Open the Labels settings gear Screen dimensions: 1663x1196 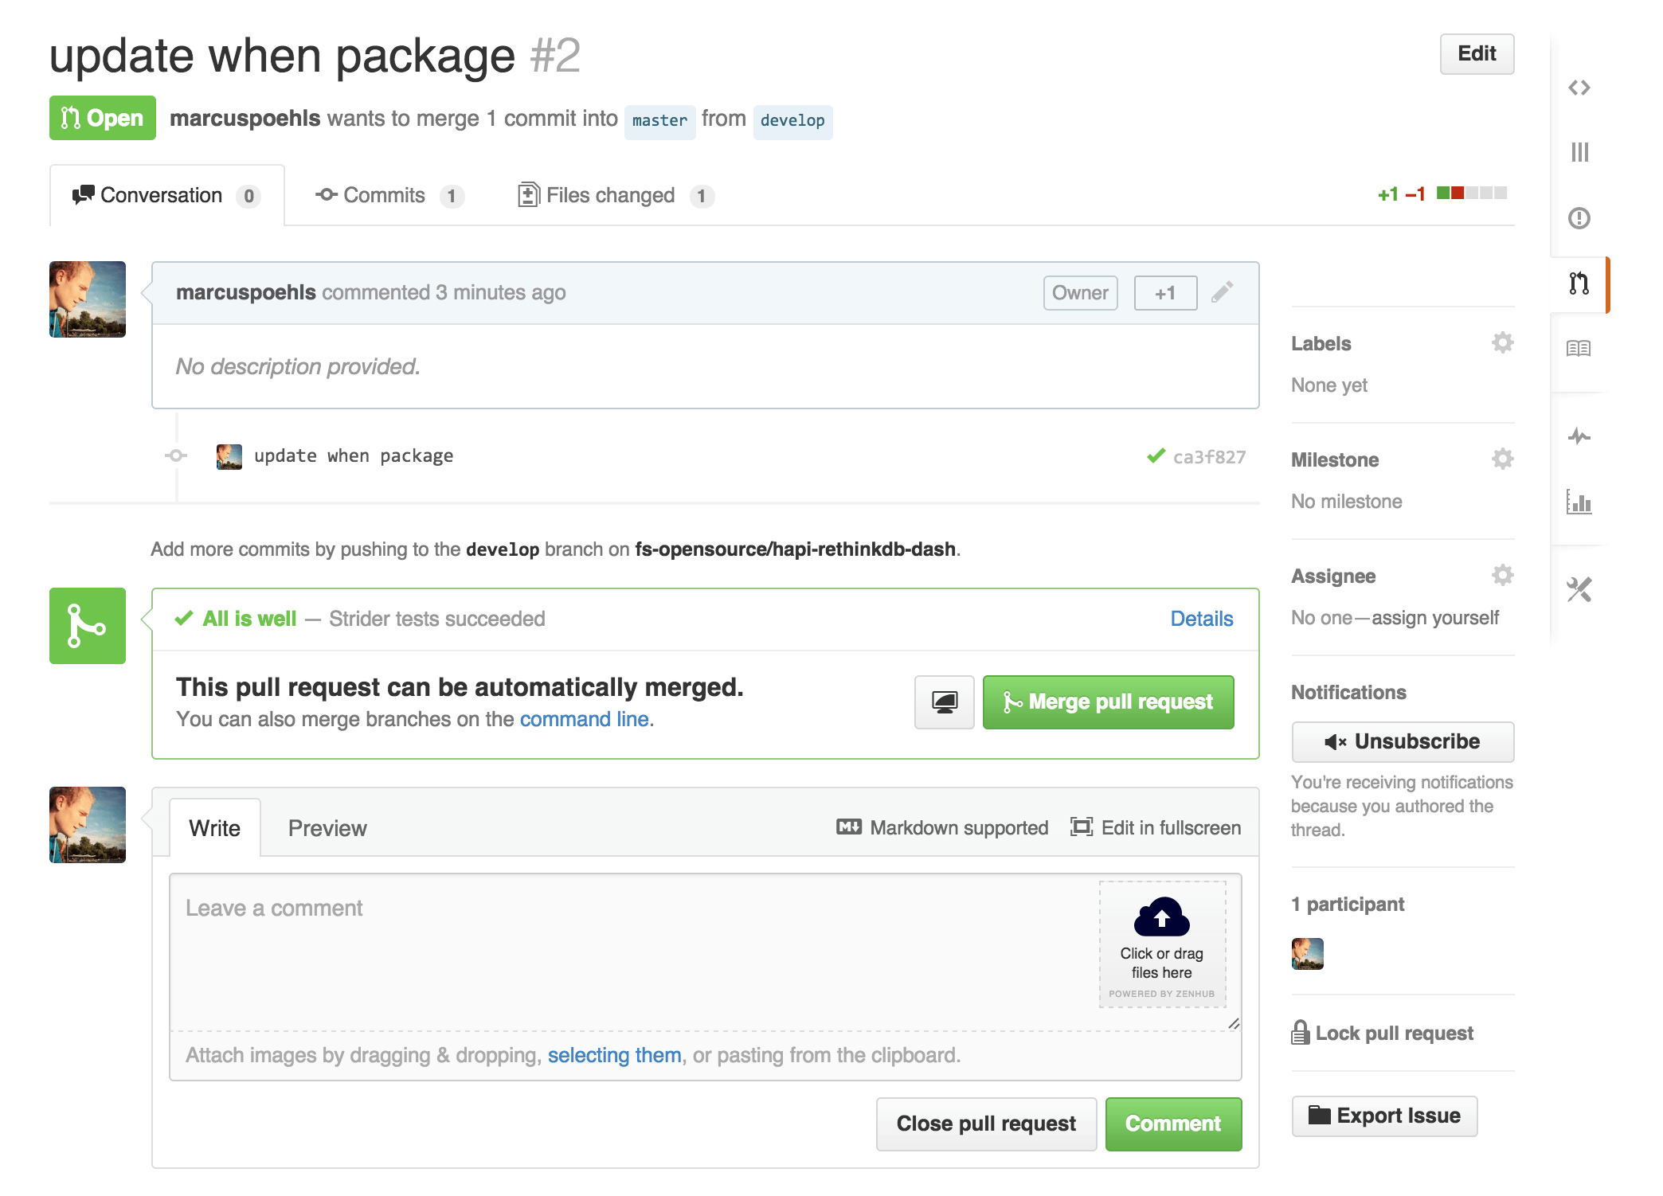[x=1501, y=343]
